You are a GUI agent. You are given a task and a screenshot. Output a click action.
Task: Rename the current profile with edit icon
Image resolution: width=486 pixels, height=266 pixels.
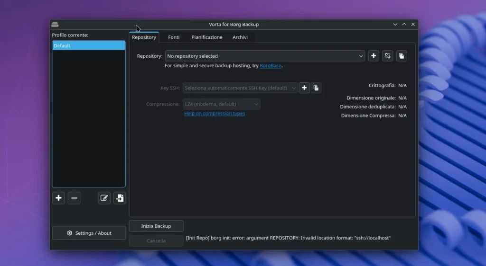(x=104, y=198)
